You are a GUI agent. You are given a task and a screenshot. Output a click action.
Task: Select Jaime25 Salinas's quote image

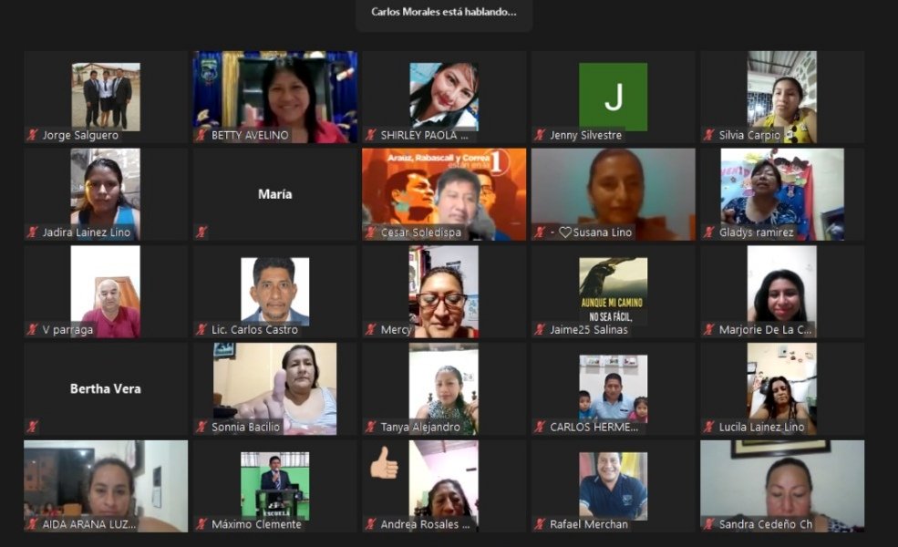pyautogui.click(x=613, y=292)
